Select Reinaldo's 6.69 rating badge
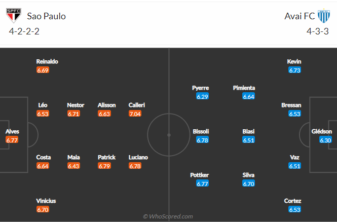The height and width of the screenshot is (222, 337). [x=43, y=70]
